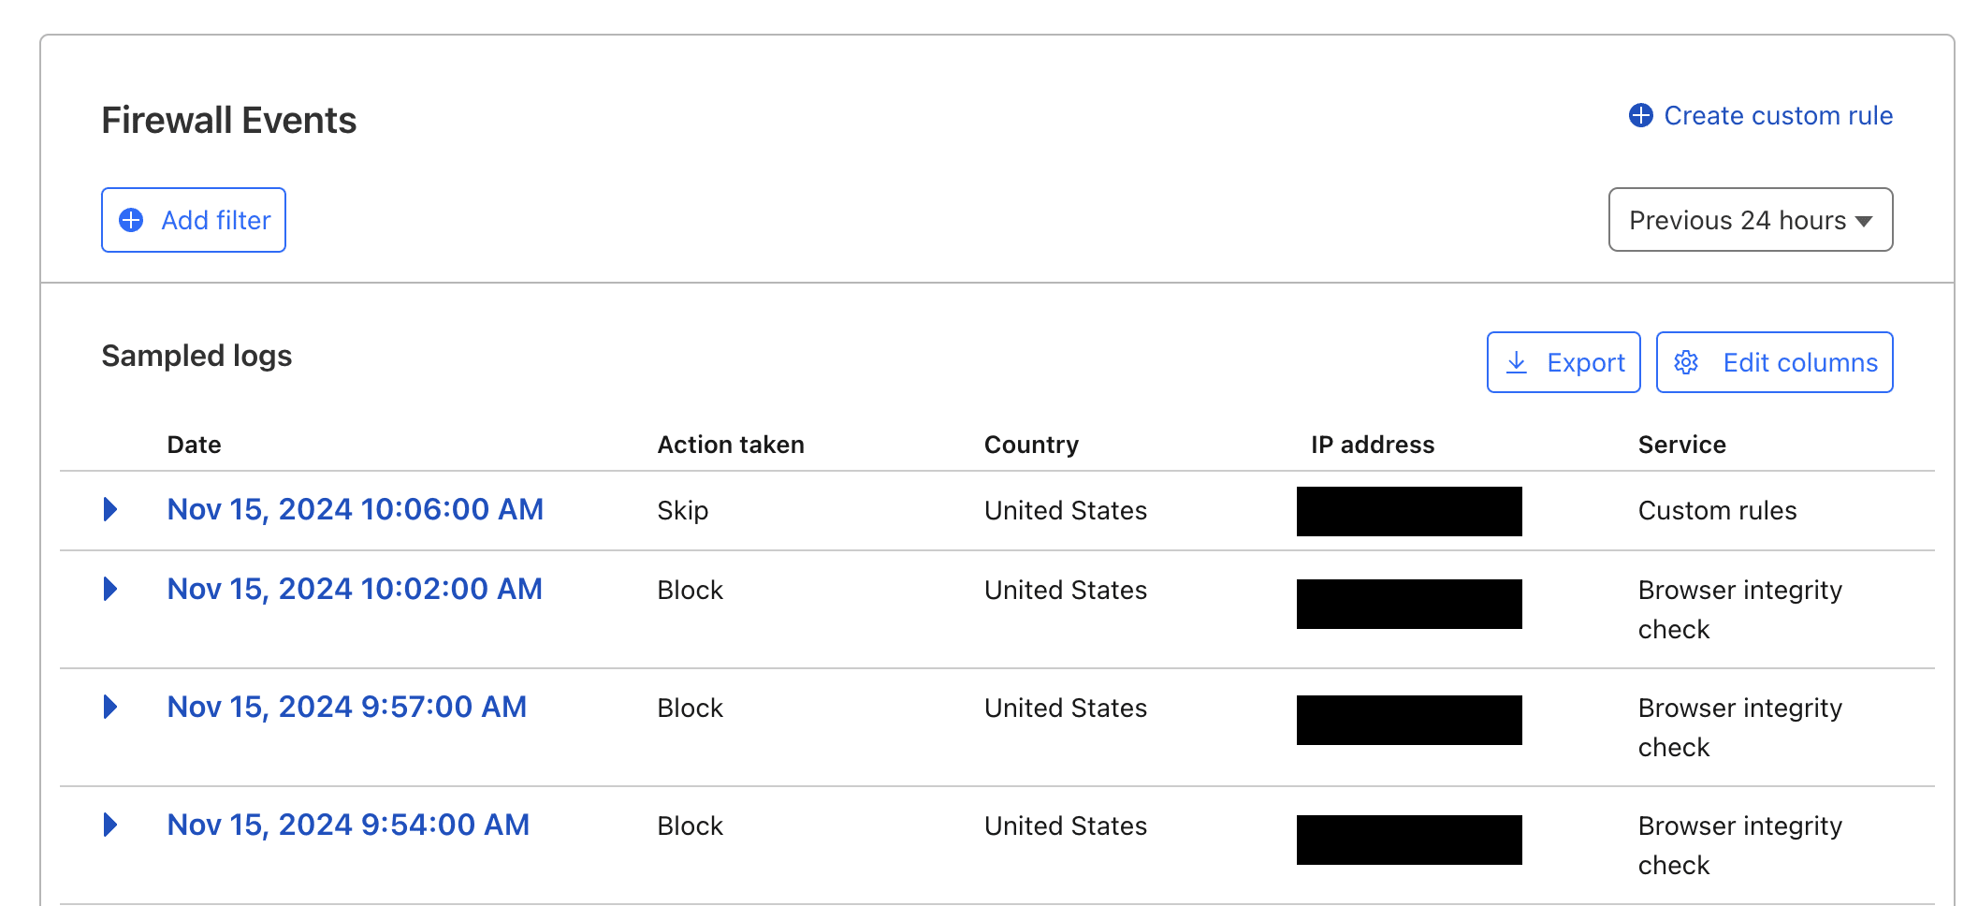Expand the 10:06:00 AM log entry
The height and width of the screenshot is (906, 1978).
[x=110, y=510]
